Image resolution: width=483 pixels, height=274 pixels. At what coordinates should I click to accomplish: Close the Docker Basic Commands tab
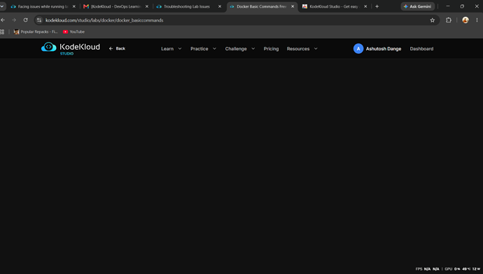point(293,6)
